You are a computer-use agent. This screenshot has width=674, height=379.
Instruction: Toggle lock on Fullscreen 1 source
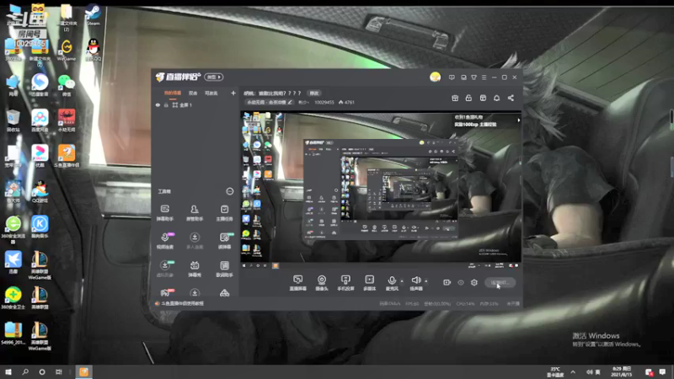click(166, 104)
